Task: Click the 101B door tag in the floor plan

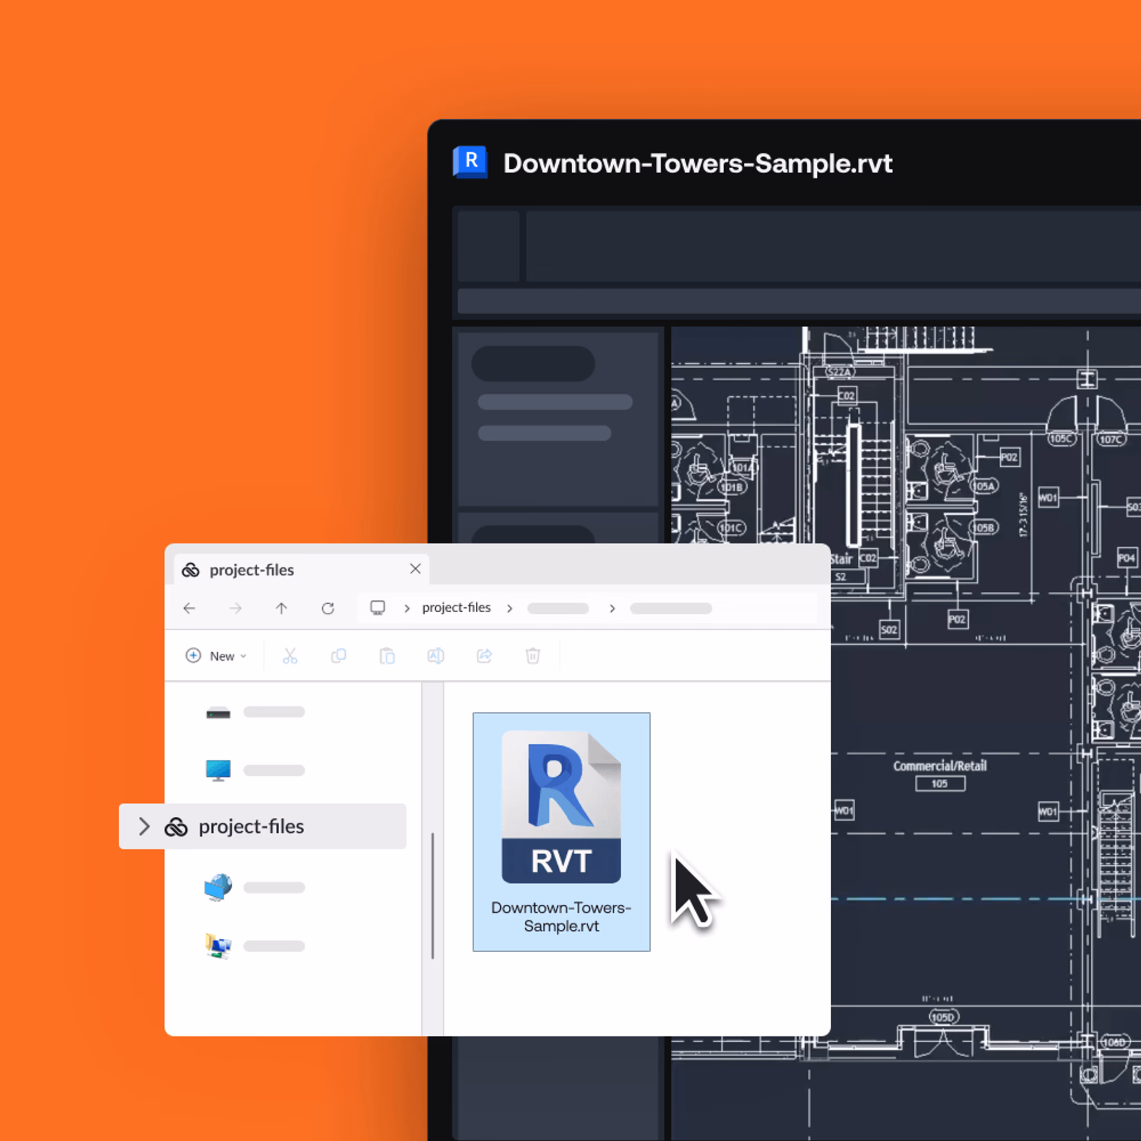Action: pyautogui.click(x=733, y=487)
